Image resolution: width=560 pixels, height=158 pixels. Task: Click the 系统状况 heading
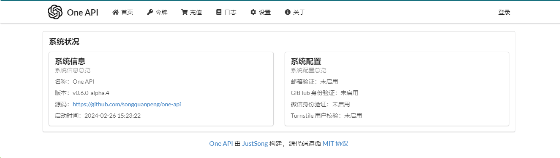pyautogui.click(x=64, y=42)
